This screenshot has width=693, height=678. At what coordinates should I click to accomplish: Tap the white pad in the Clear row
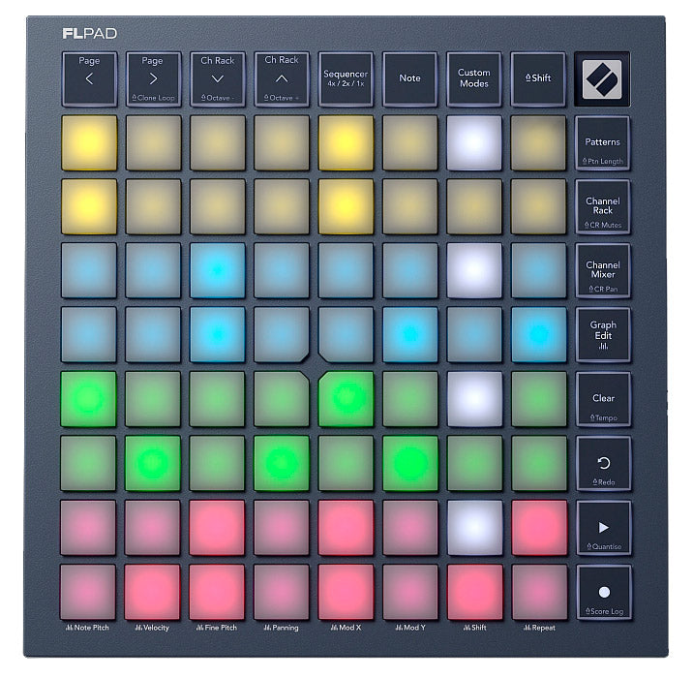click(x=474, y=399)
